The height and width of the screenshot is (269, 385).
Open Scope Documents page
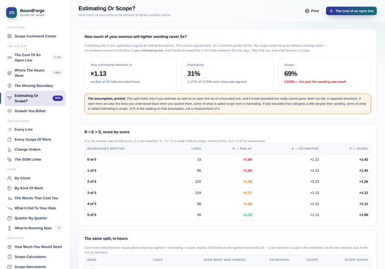pyautogui.click(x=35, y=267)
